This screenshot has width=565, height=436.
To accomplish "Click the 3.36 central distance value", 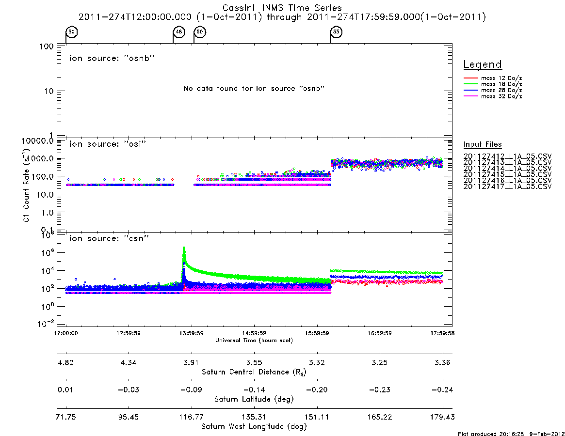I will tap(442, 362).
